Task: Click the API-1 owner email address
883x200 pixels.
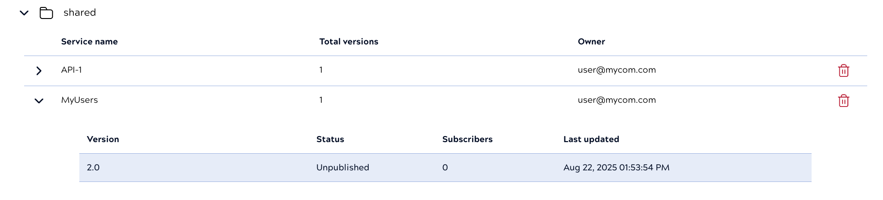Action: click(617, 70)
